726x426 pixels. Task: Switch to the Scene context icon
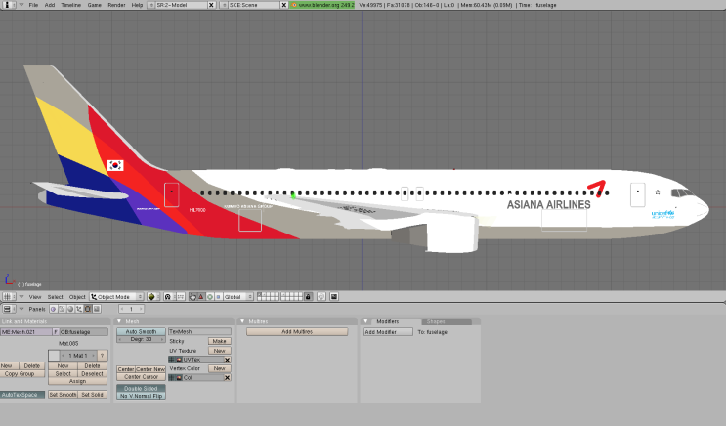pyautogui.click(x=97, y=309)
